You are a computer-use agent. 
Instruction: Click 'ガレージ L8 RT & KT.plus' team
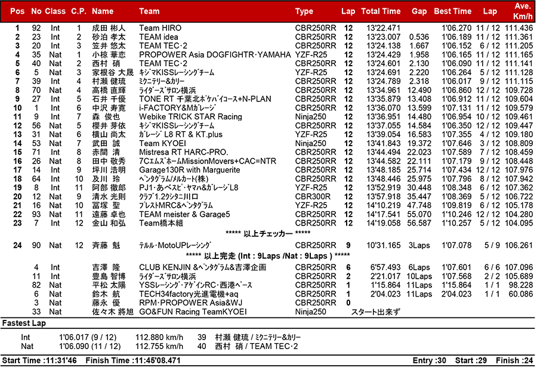click(181, 135)
